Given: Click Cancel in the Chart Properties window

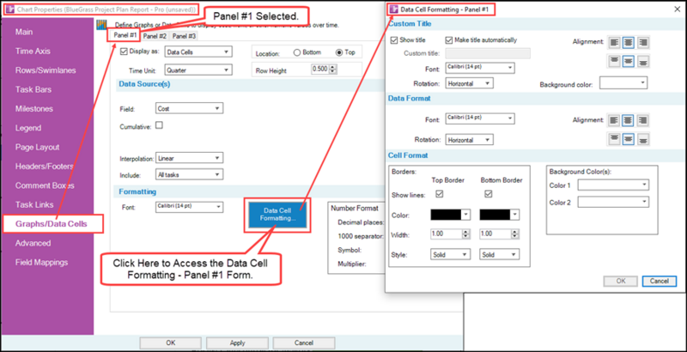Looking at the screenshot, I should pyautogui.click(x=304, y=343).
